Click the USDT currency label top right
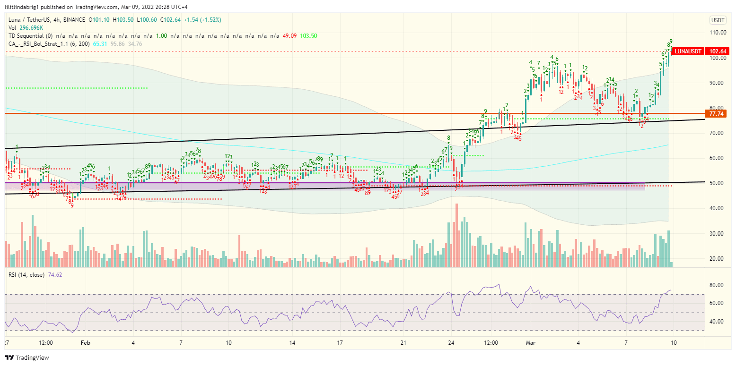 click(717, 20)
